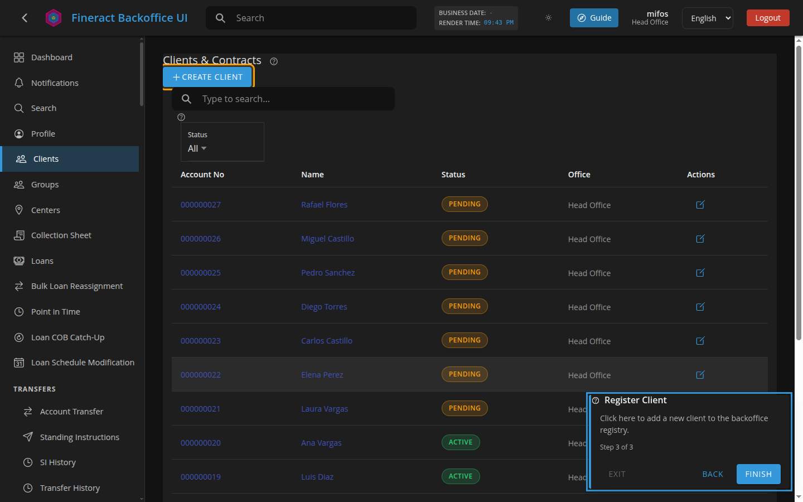Edit the Diego Torres row
803x502 pixels.
pos(700,307)
